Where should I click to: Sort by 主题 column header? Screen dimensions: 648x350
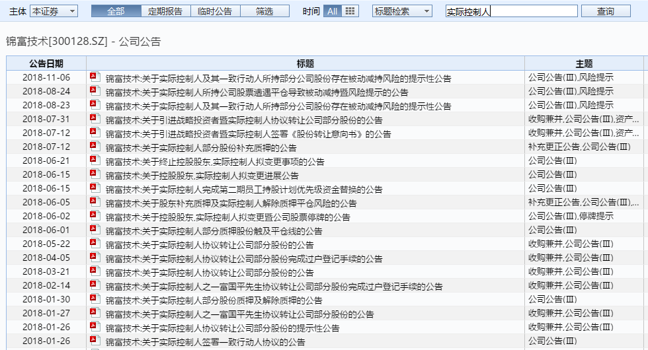click(584, 63)
